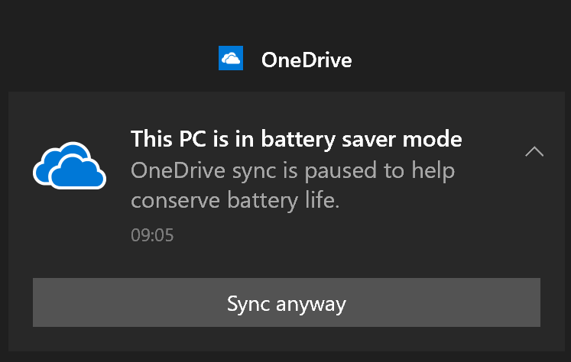Click the 09:05 notification timestamp
Viewport: 571px width, 362px height.
152,235
